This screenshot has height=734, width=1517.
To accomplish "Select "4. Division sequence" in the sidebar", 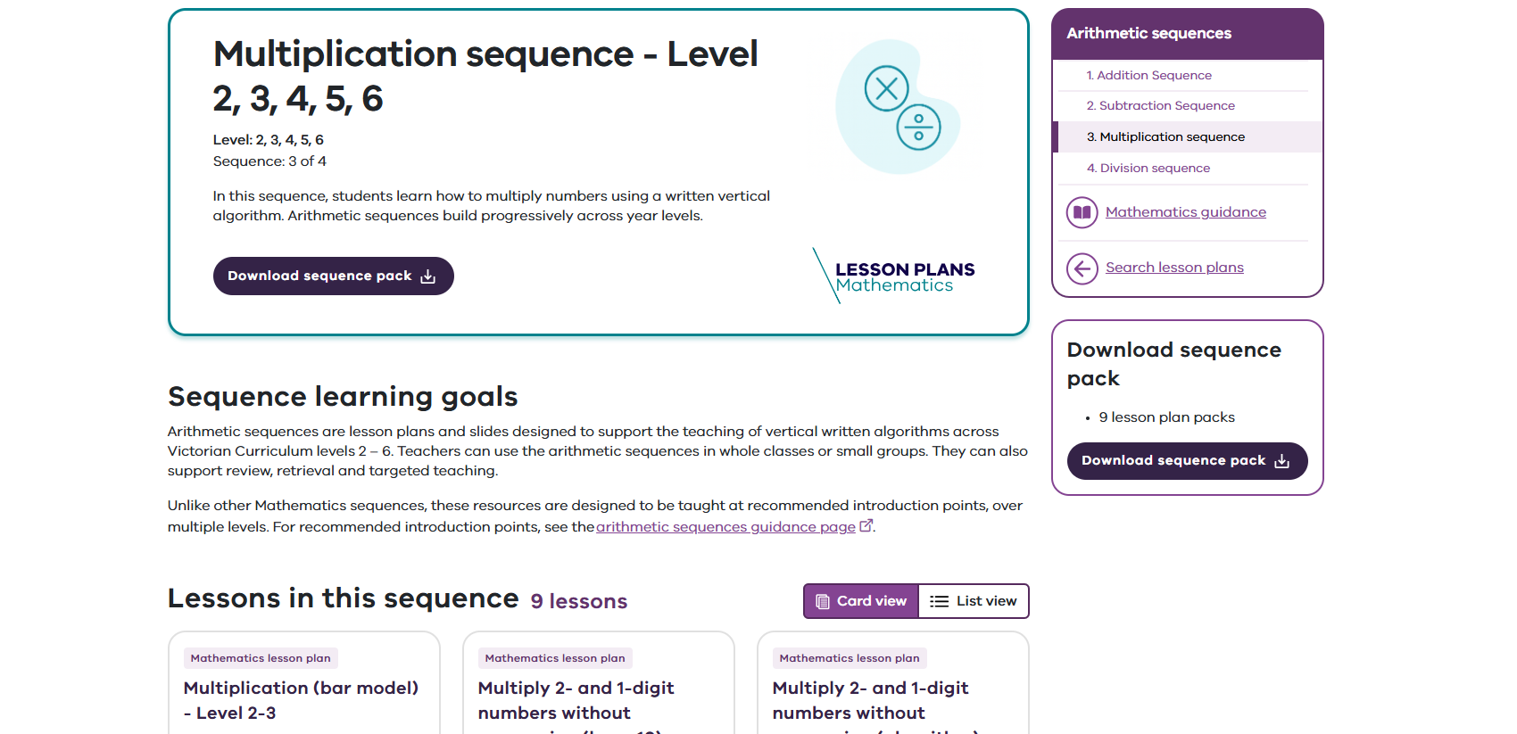I will [1148, 168].
